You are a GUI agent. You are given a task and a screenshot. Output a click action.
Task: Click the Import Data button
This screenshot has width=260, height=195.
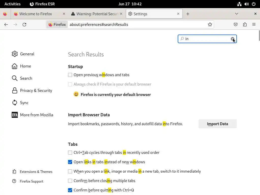(217, 124)
